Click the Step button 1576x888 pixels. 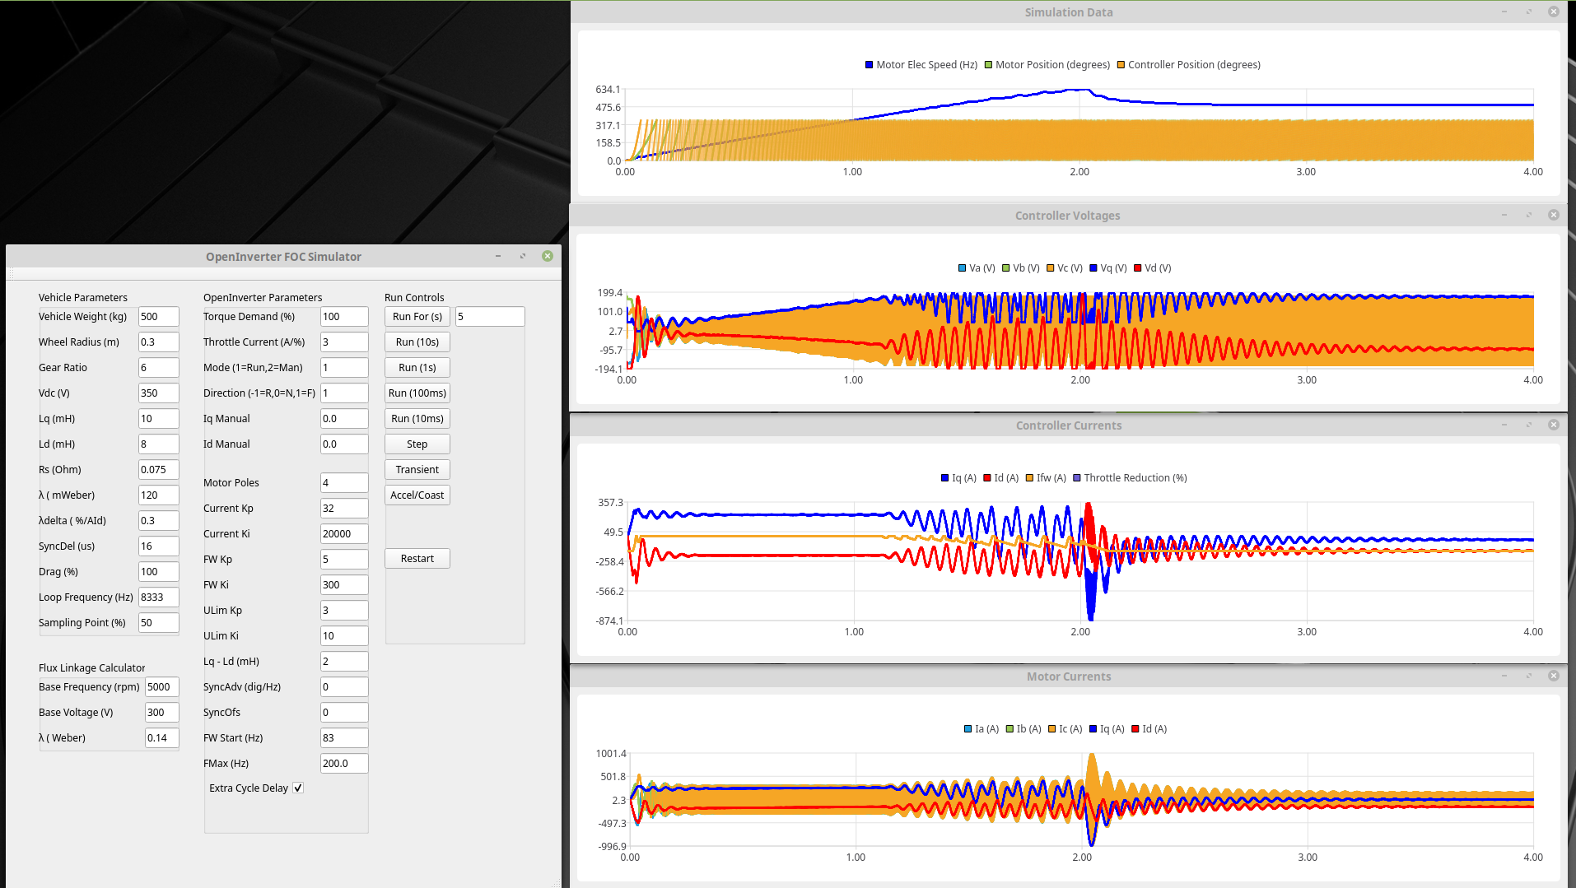point(417,444)
